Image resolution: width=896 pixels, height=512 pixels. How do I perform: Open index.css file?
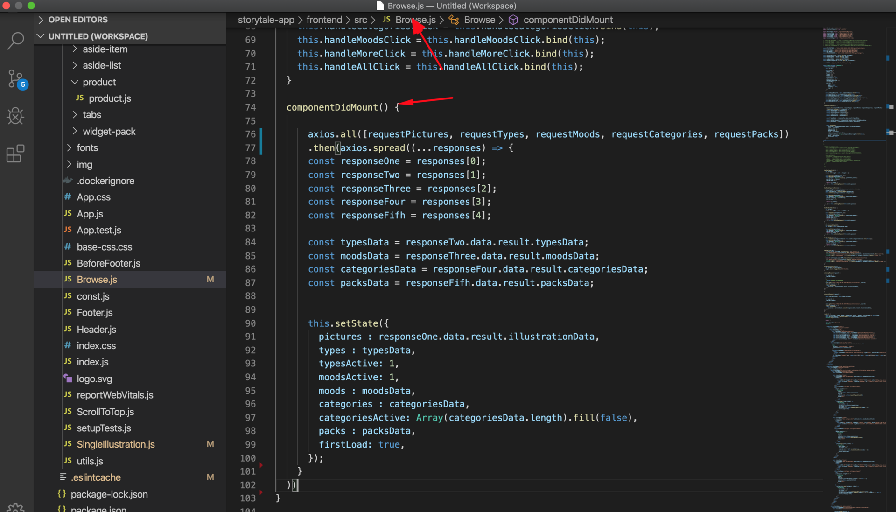[96, 346]
